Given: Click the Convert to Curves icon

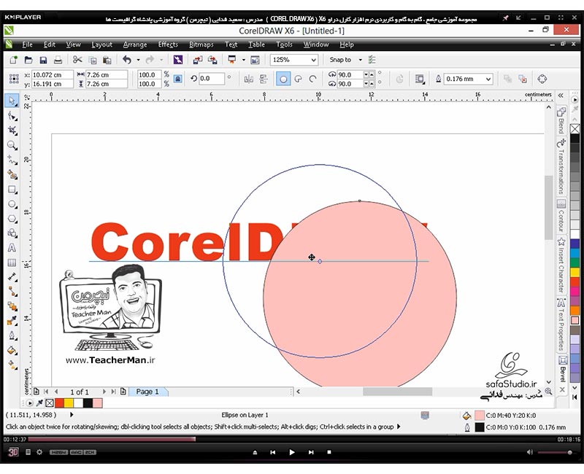Looking at the screenshot, I should point(542,79).
